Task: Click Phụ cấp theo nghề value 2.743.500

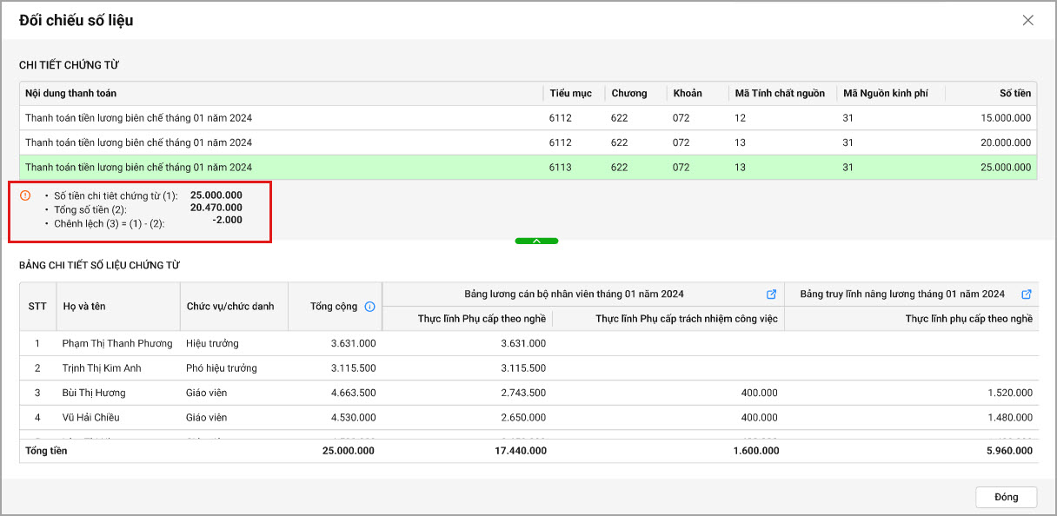Action: tap(524, 393)
